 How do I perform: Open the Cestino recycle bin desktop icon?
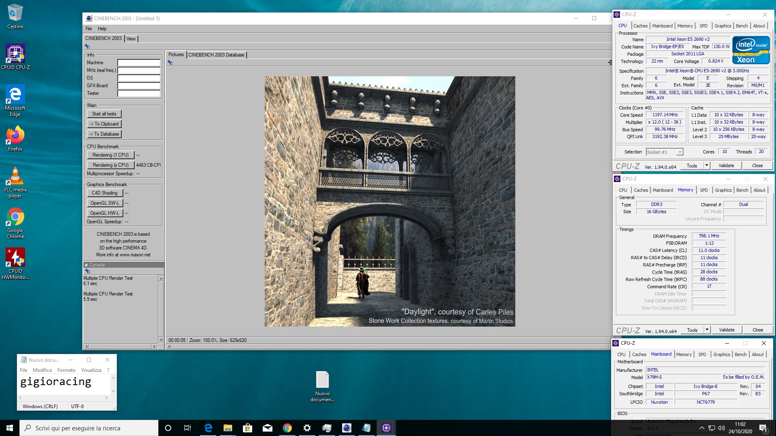[15, 17]
